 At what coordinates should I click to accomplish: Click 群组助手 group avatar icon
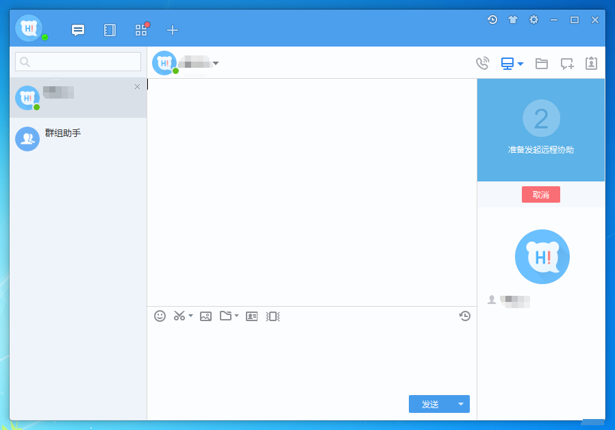(27, 139)
